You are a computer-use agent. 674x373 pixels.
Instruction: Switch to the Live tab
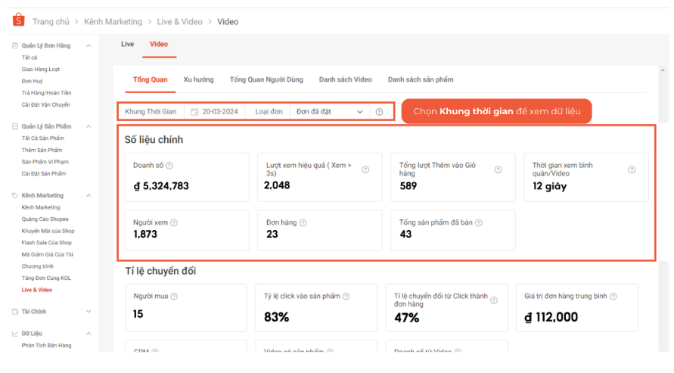[127, 45]
